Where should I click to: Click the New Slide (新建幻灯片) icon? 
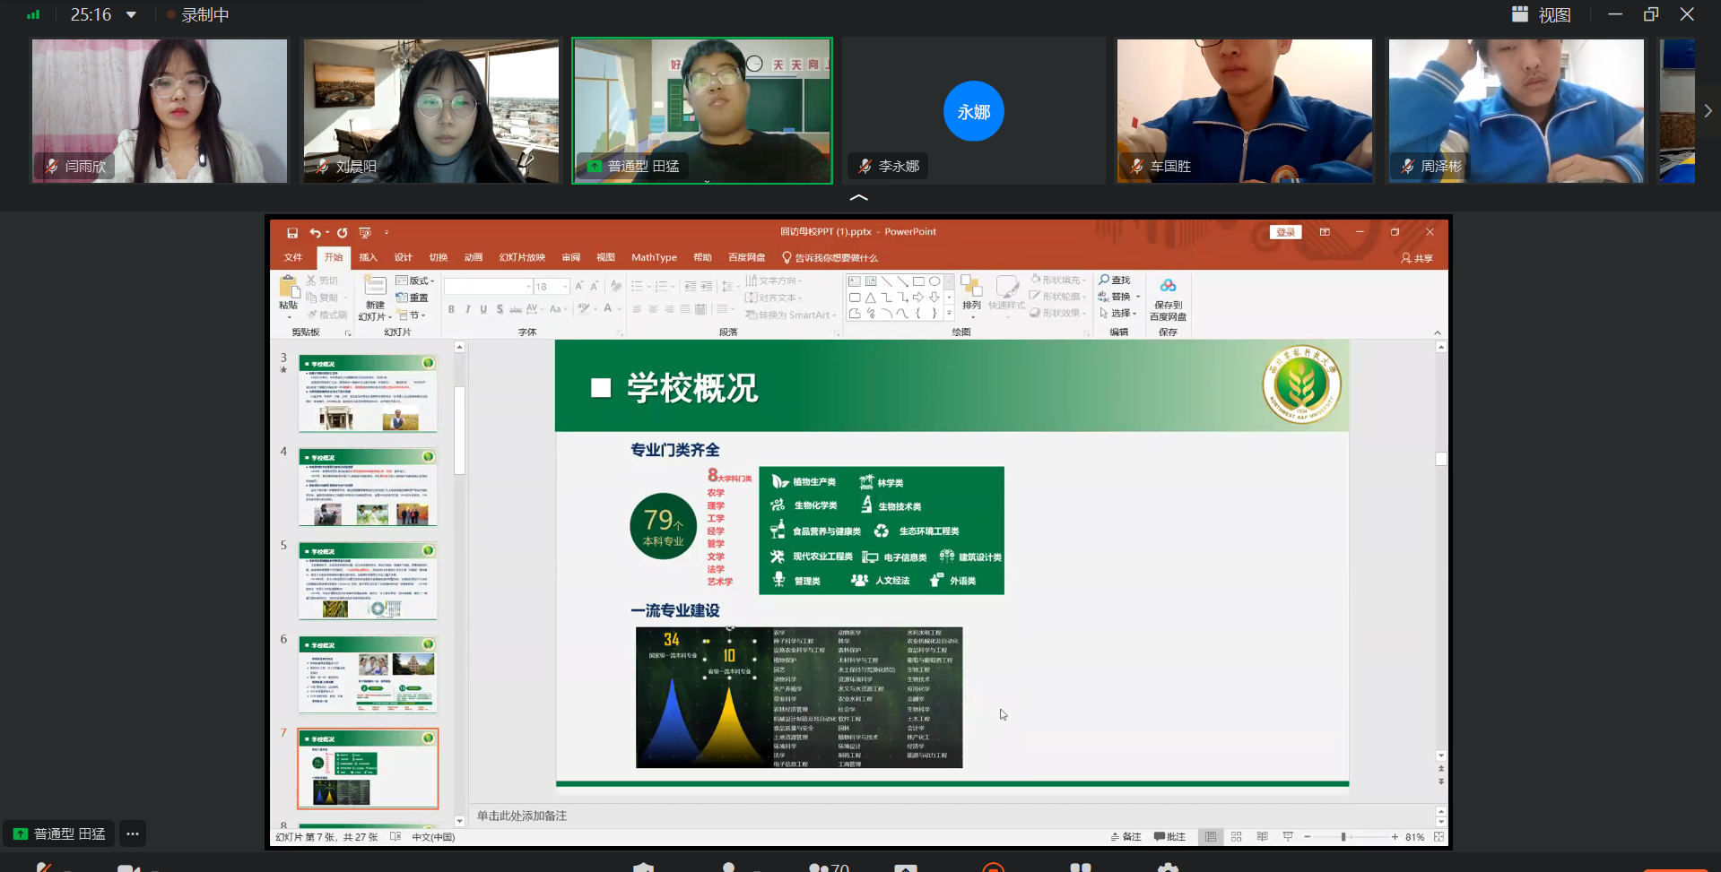pyautogui.click(x=375, y=287)
